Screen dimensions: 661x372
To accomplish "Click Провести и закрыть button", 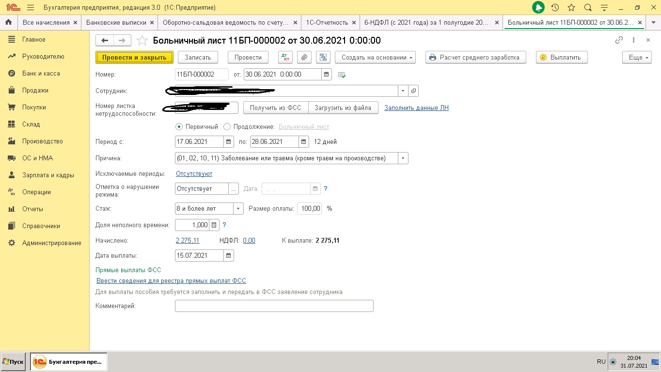I will pos(134,57).
